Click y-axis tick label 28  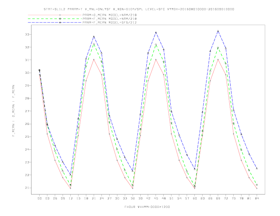coord(27,98)
